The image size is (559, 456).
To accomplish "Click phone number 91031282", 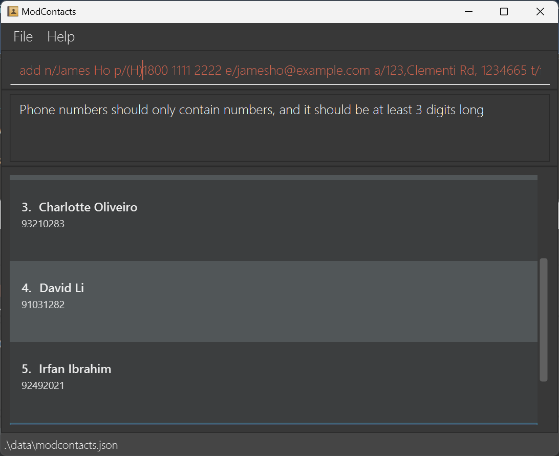I will tap(43, 305).
